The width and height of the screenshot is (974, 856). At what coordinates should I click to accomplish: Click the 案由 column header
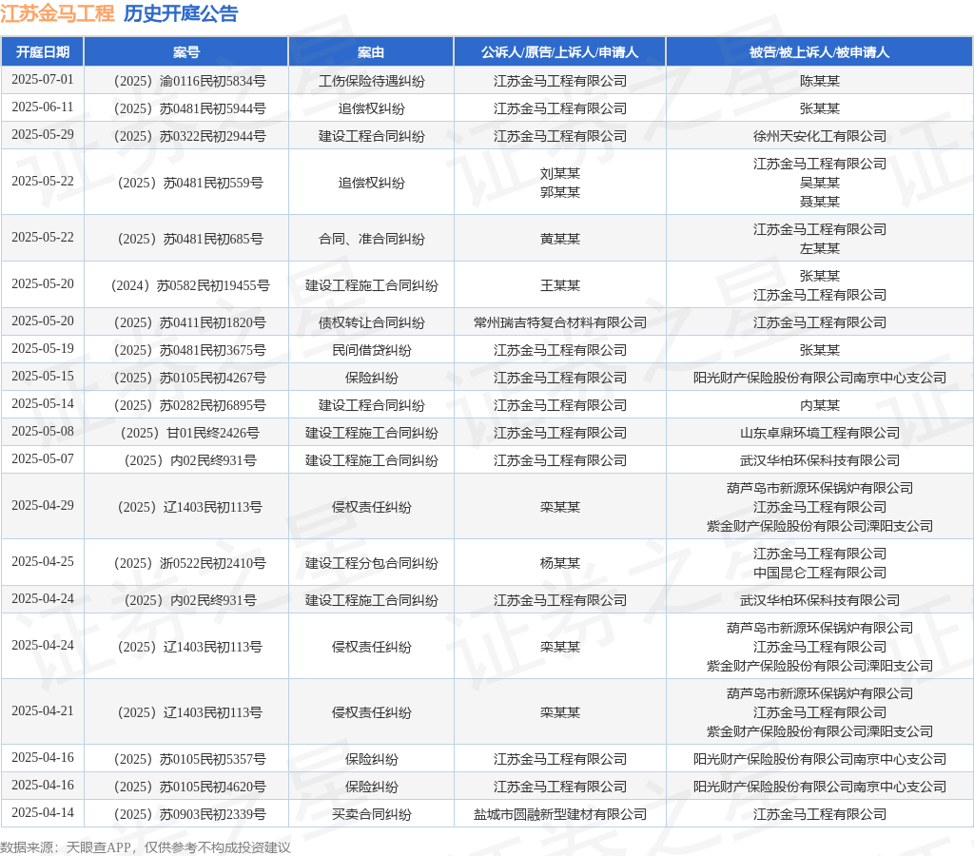point(371,52)
